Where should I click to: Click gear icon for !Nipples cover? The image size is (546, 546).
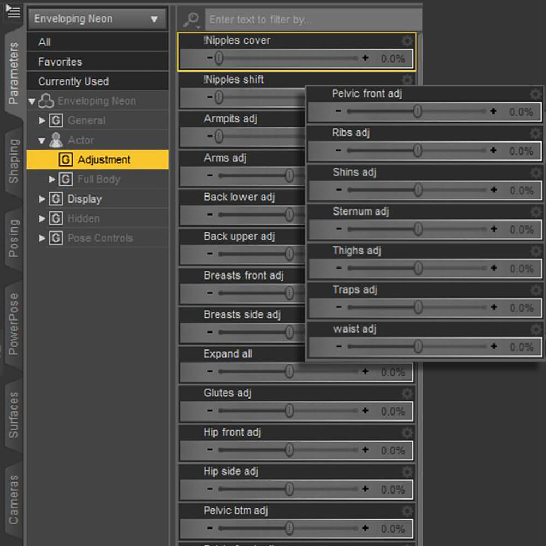click(407, 41)
